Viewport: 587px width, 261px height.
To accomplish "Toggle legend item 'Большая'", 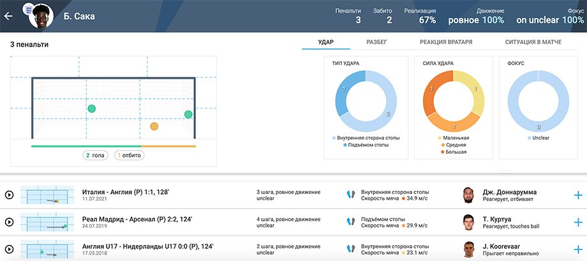I will pyautogui.click(x=454, y=152).
